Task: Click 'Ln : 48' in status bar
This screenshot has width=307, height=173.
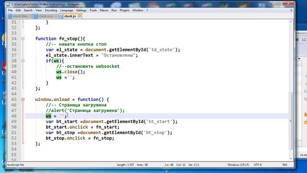Action: 169,165
